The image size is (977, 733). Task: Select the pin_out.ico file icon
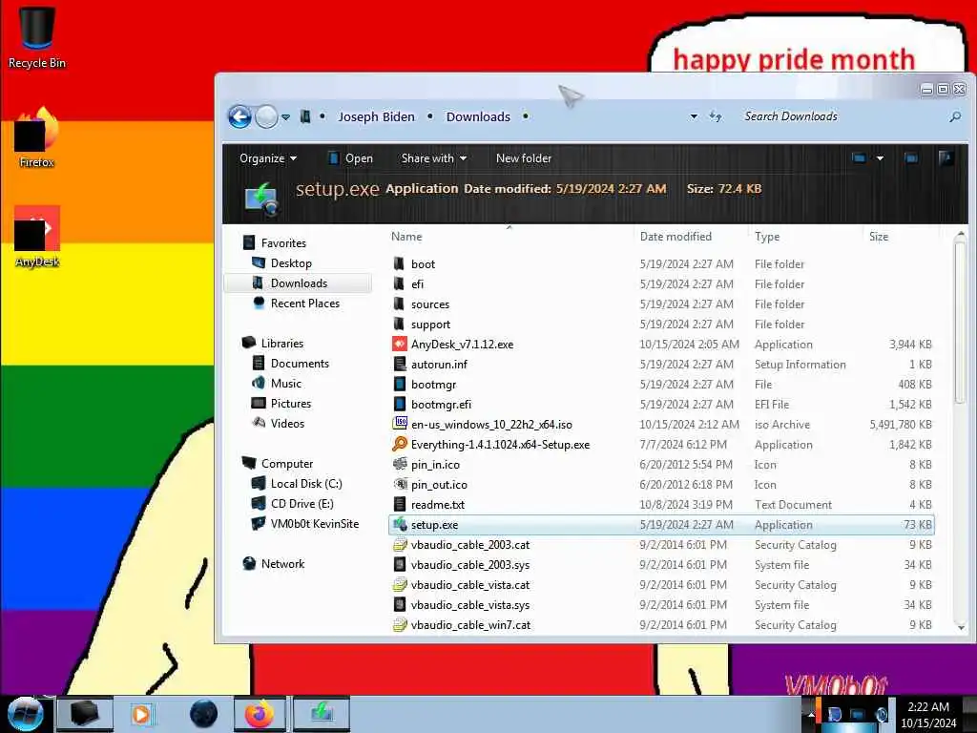coord(400,484)
